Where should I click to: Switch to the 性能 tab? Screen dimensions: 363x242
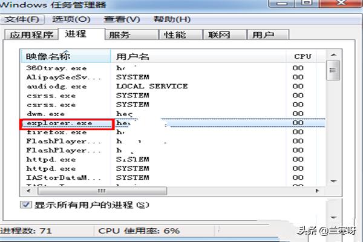click(175, 35)
